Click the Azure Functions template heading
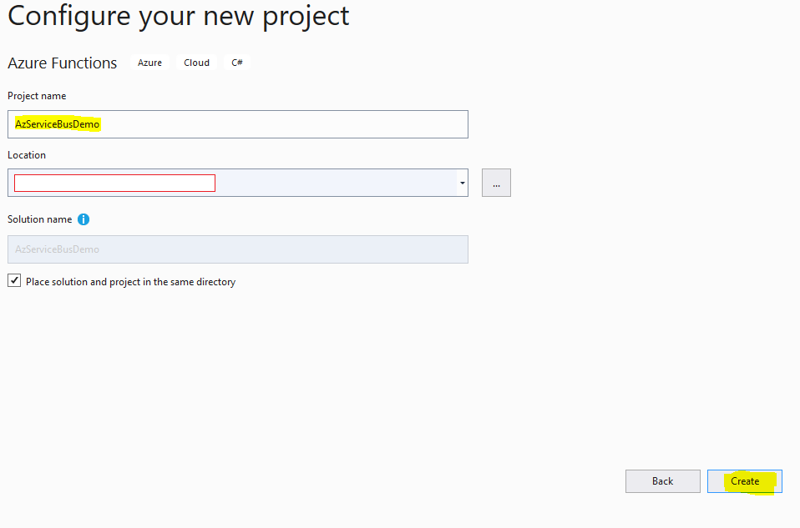The image size is (800, 528). [x=62, y=63]
